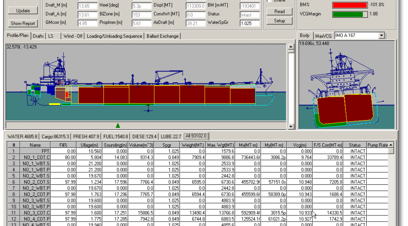
Task: Click the Weight(MT) column header
Action: [x=193, y=145]
